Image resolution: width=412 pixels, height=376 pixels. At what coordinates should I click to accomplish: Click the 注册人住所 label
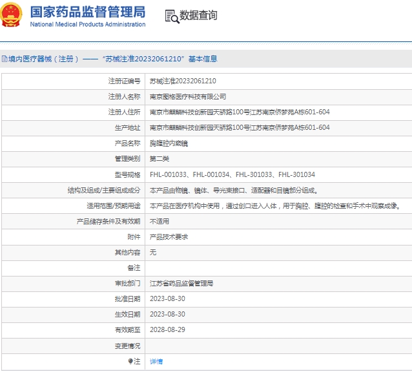(124, 112)
